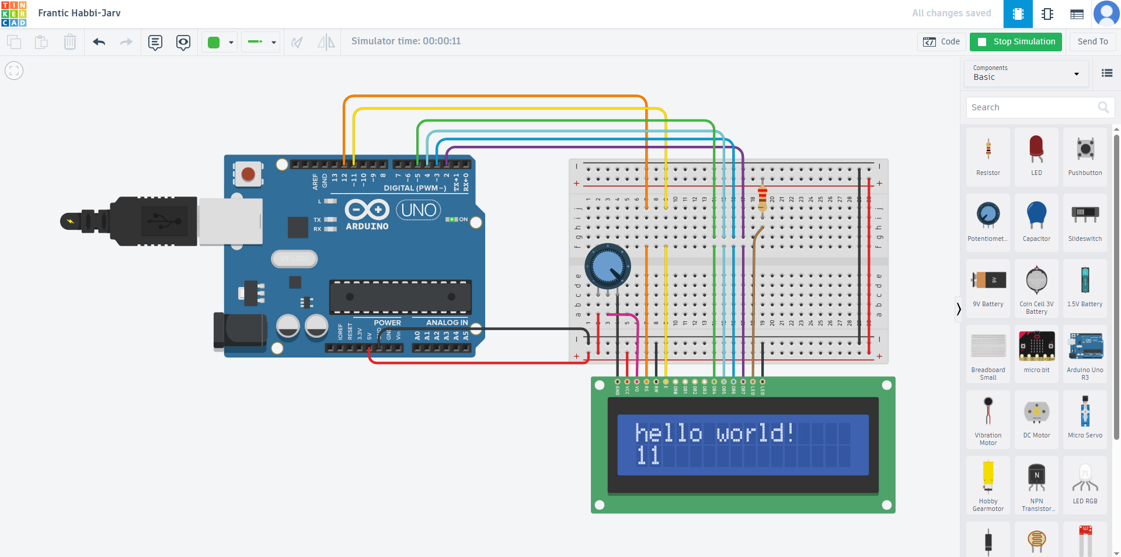Click the component Search field

(x=1033, y=107)
